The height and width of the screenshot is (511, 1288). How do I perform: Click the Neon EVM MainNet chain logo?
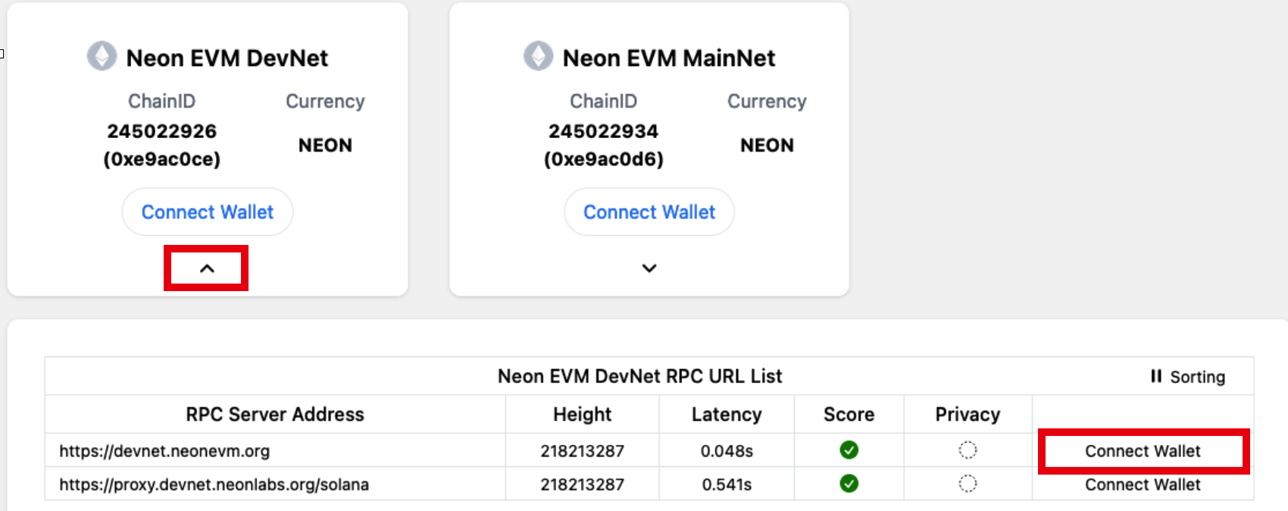pos(539,56)
